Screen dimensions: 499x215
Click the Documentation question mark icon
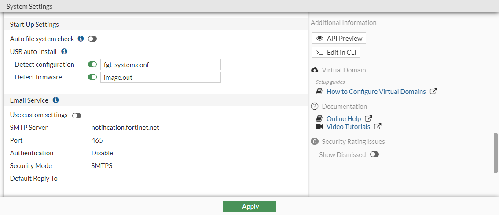(315, 106)
